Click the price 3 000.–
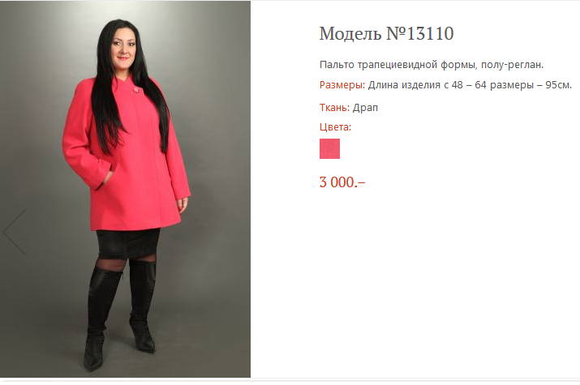Screen dimensions: 580x385 pyautogui.click(x=342, y=182)
